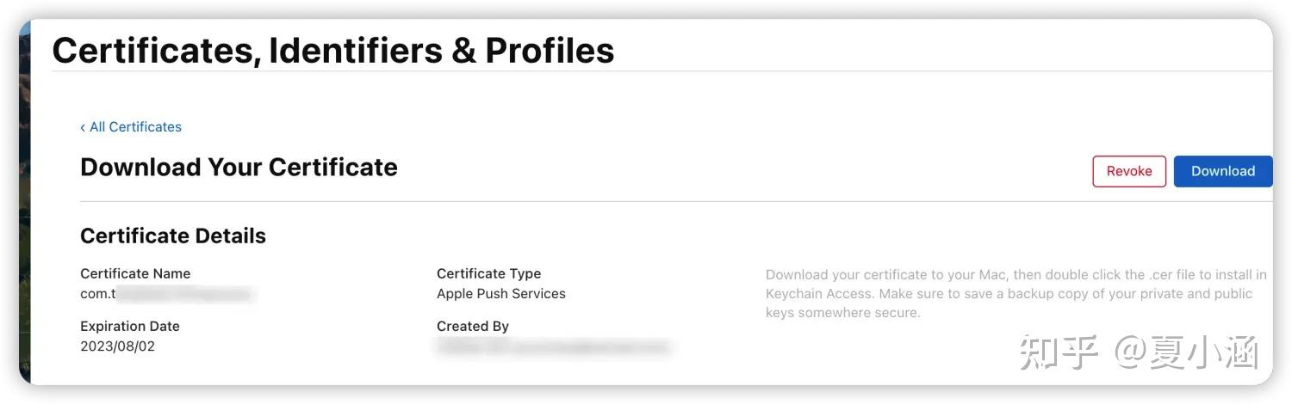Select the Apple Push Services value
The image size is (1292, 404).
pos(501,294)
